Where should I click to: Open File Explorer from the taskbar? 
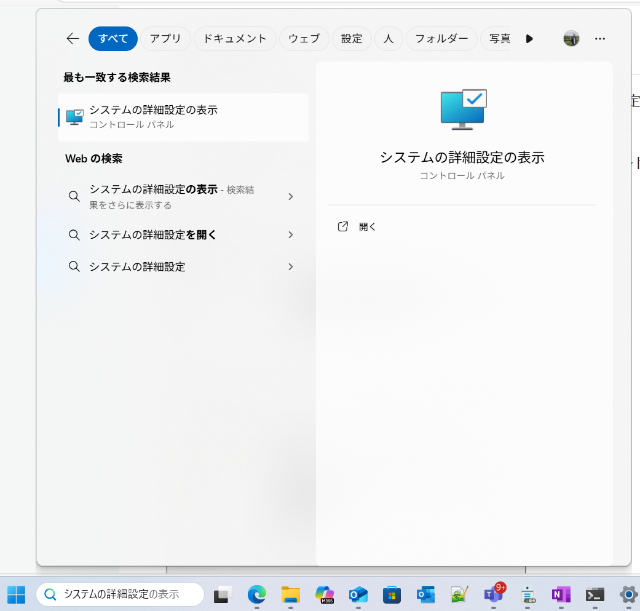[x=290, y=594]
